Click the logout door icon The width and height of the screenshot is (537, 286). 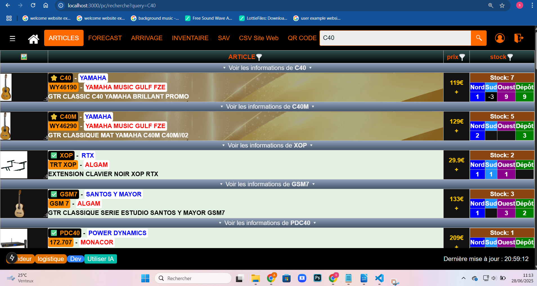coord(518,38)
